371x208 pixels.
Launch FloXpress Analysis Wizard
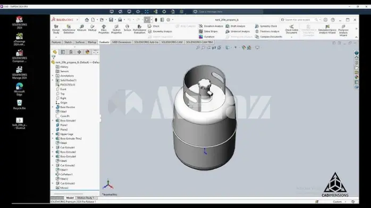coord(343,30)
